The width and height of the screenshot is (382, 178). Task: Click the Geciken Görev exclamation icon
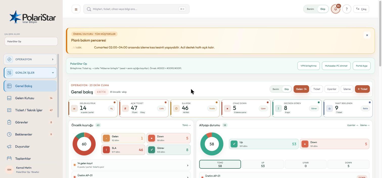pyautogui.click(x=278, y=109)
